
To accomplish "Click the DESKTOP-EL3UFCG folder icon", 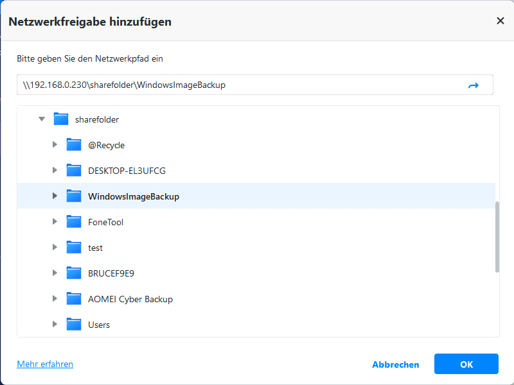I will tap(74, 171).
